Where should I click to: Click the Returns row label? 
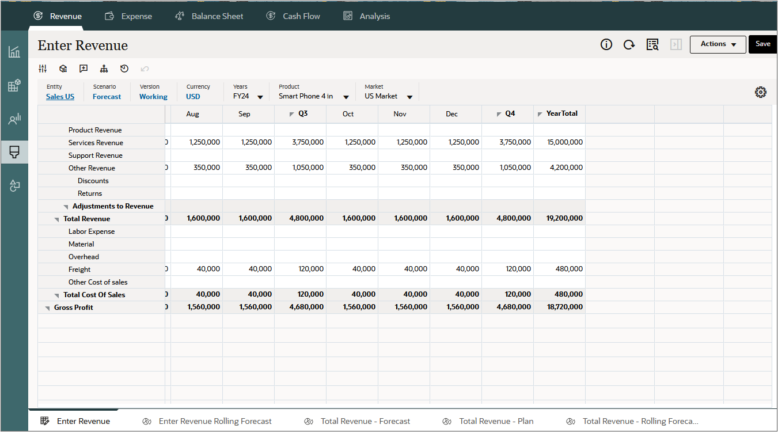pos(90,194)
